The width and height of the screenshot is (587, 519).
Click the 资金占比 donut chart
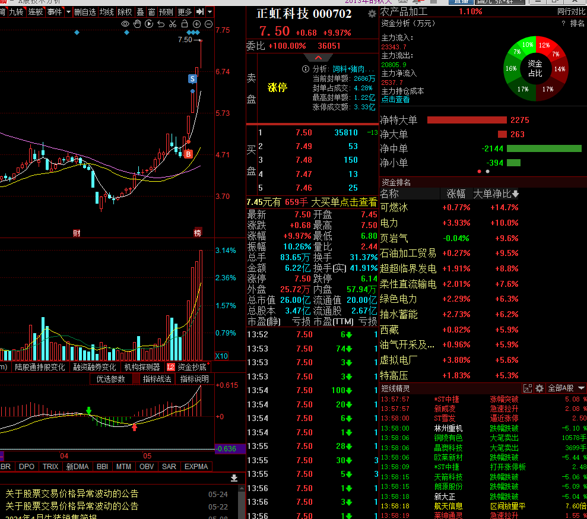[536, 68]
